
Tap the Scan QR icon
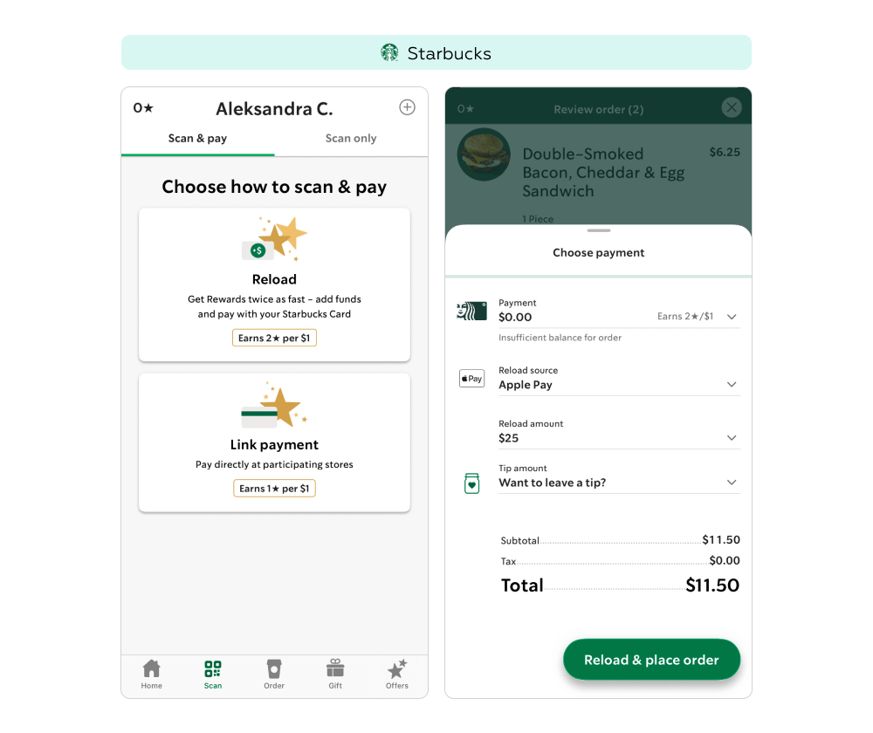(213, 668)
